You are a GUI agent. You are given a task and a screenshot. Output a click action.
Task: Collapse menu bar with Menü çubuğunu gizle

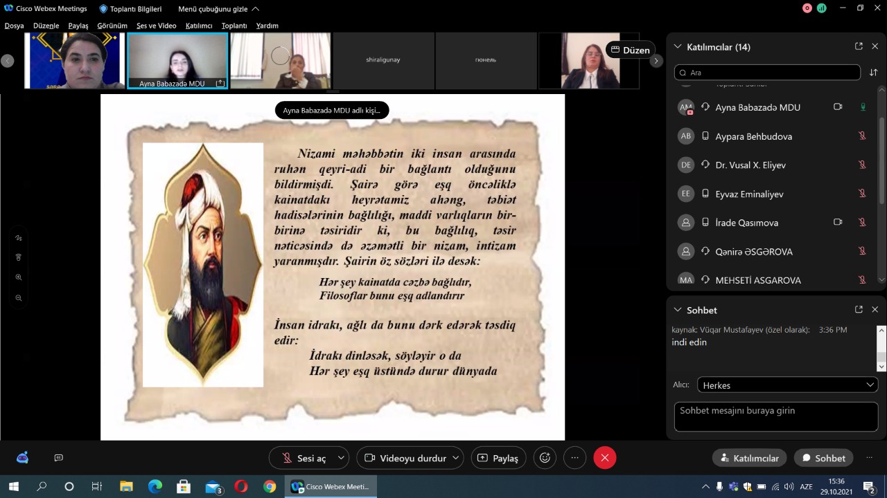tap(219, 9)
